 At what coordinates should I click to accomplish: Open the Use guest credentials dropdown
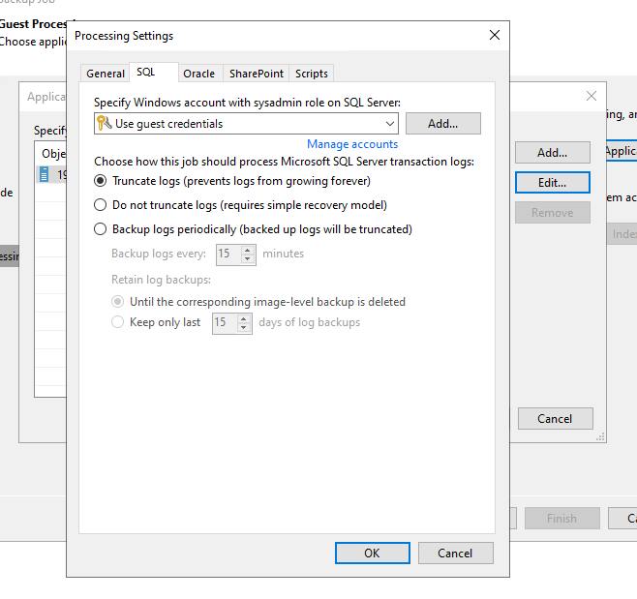(389, 124)
